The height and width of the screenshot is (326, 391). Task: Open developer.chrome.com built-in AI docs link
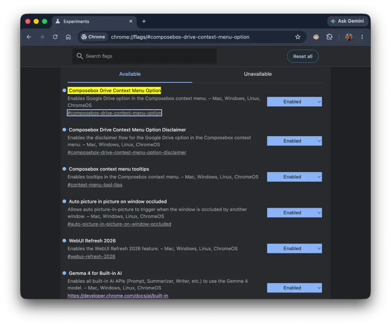(x=118, y=296)
